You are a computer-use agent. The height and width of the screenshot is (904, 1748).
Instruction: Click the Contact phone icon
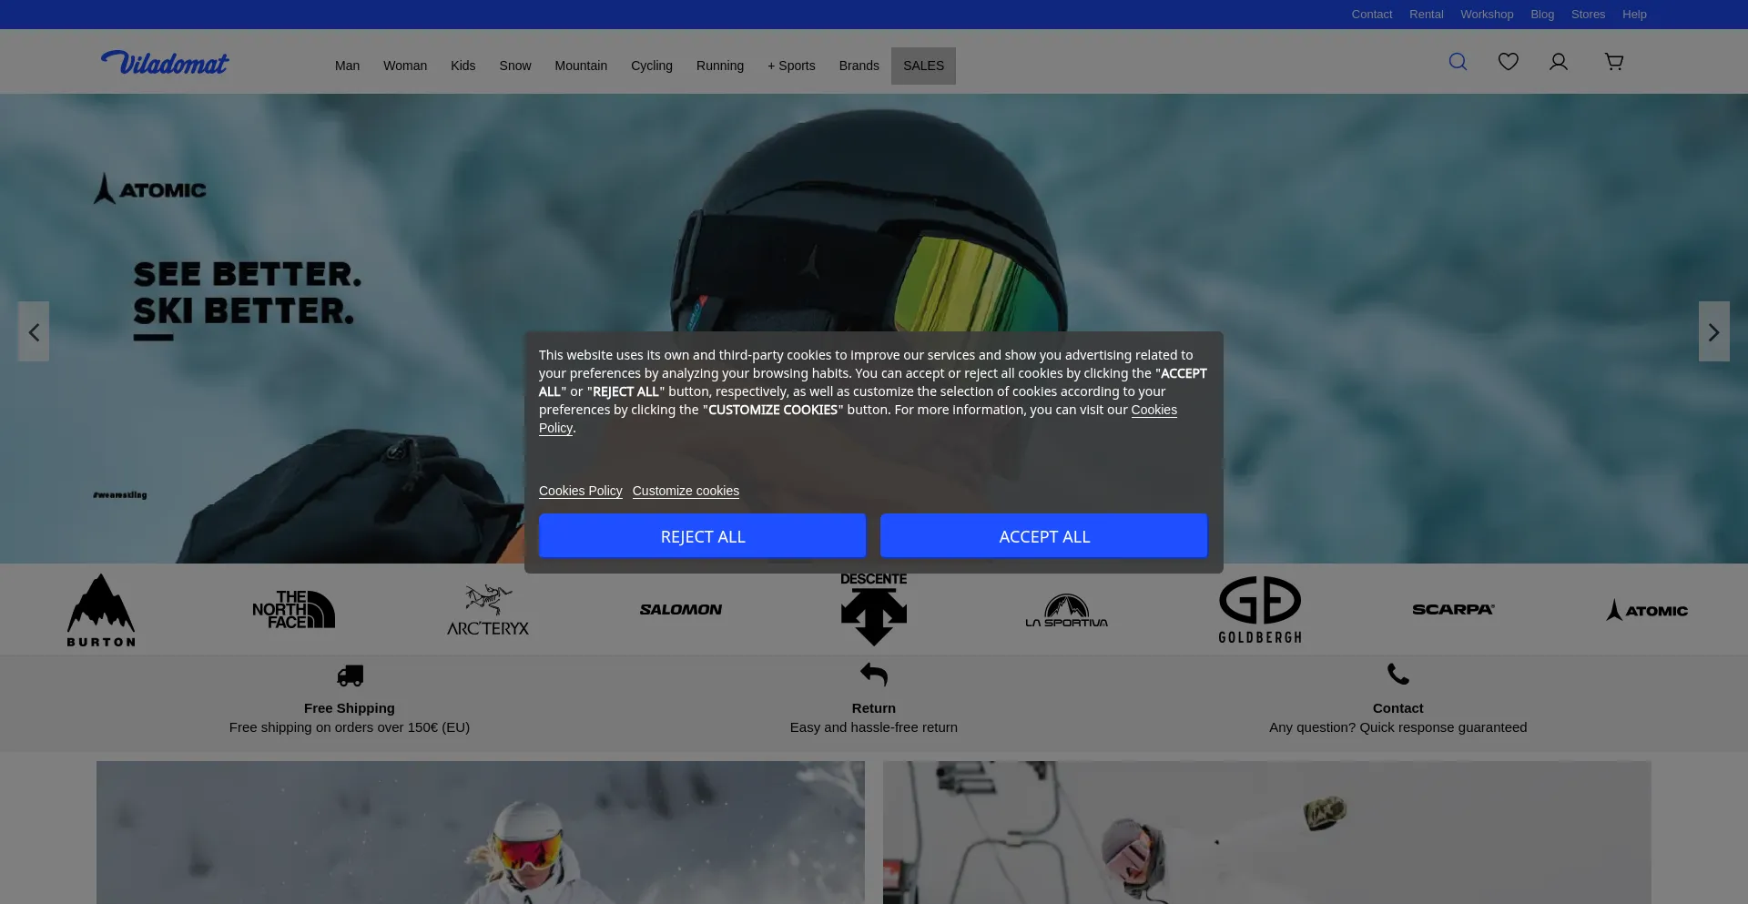coord(1398,674)
